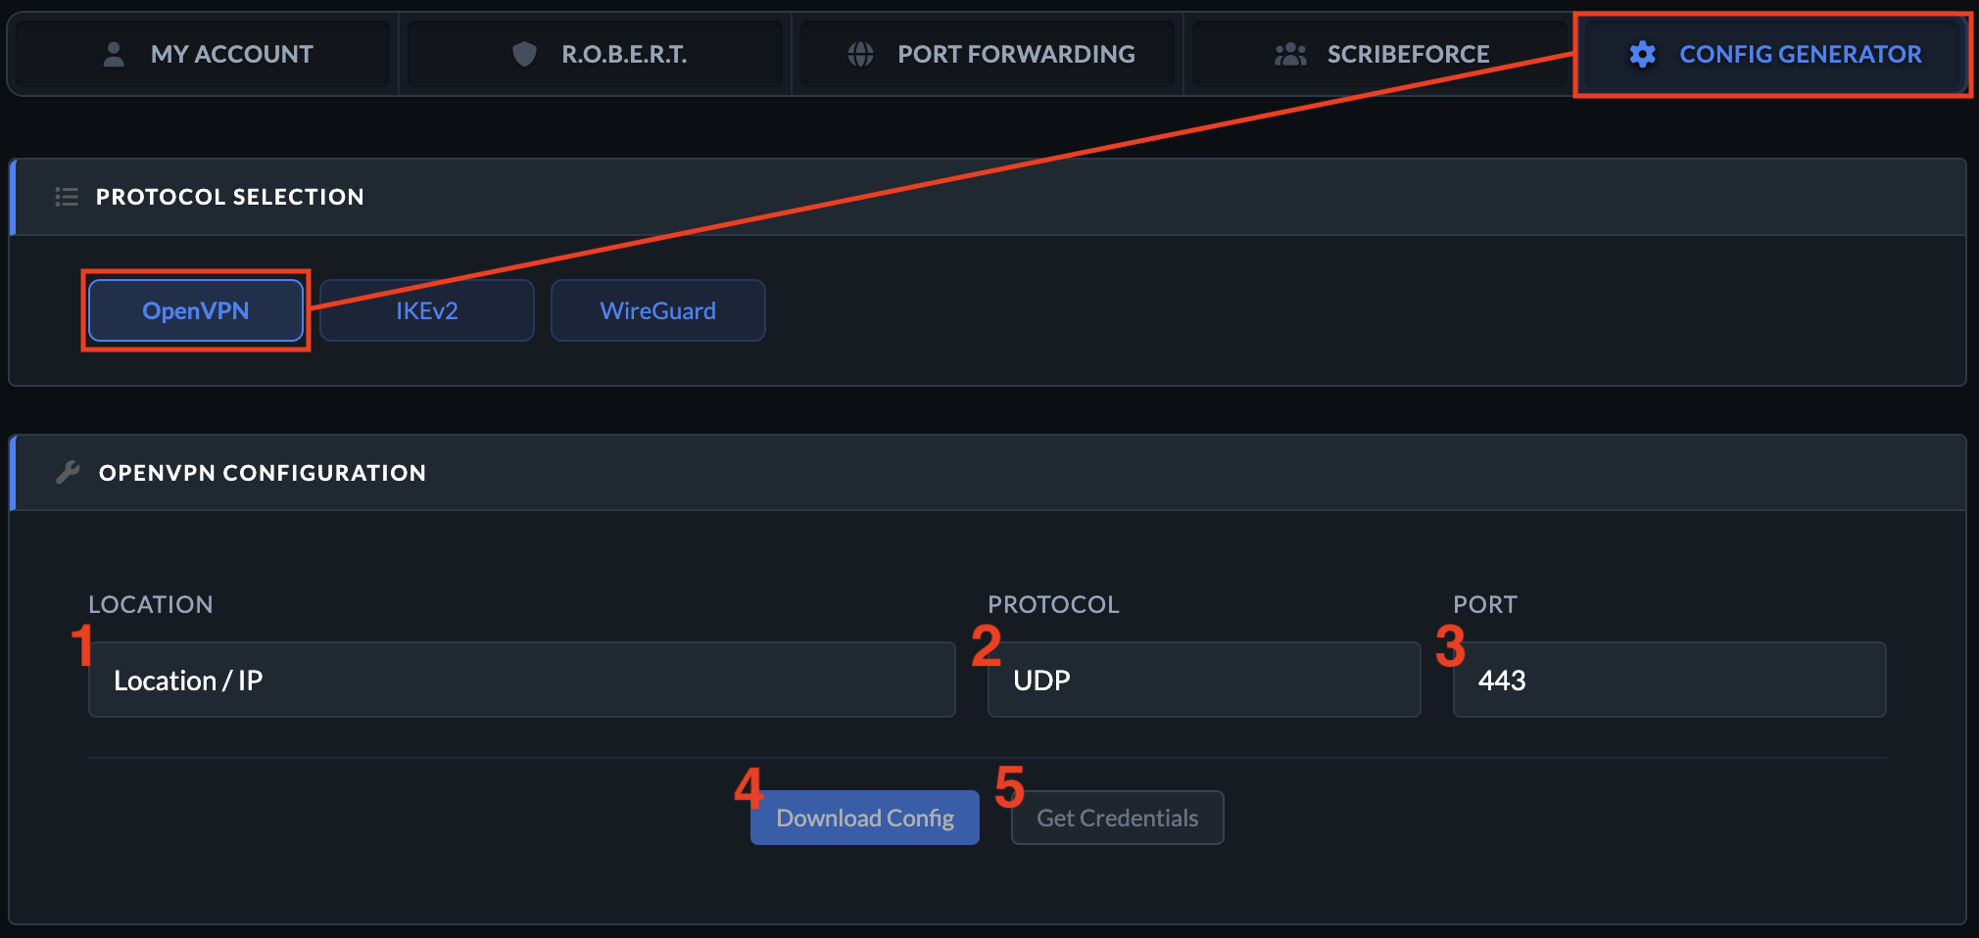This screenshot has width=1979, height=938.
Task: Click the list icon beside Protocol Selection
Action: click(66, 196)
